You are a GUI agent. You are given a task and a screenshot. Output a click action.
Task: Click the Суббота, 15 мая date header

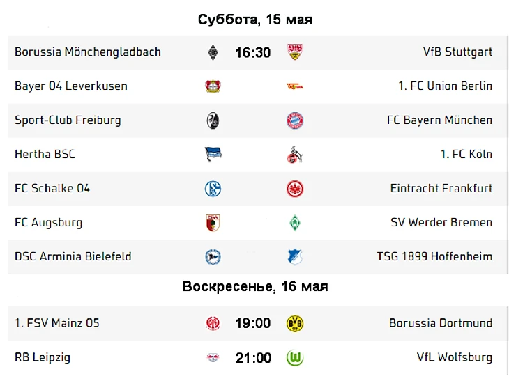255,19
